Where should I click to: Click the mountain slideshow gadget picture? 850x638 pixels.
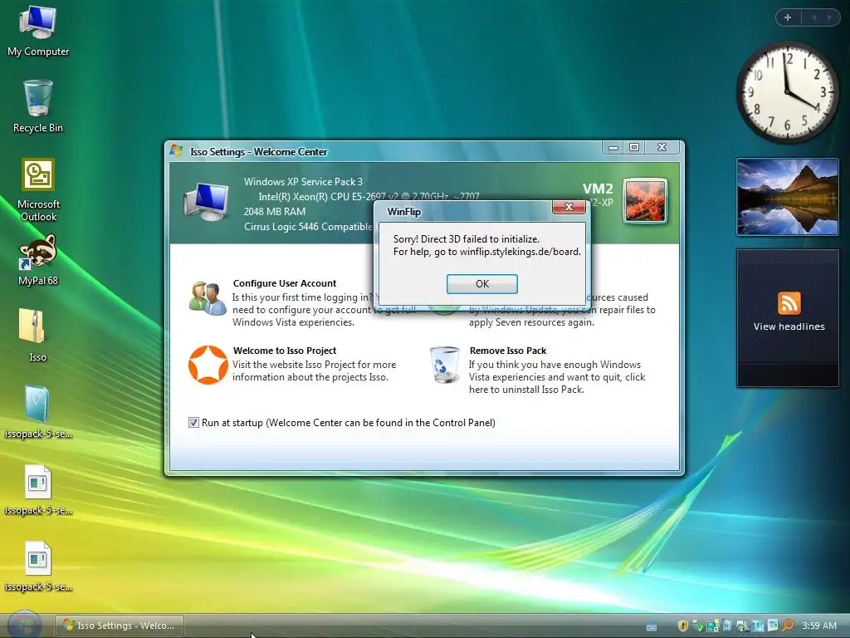(x=787, y=197)
